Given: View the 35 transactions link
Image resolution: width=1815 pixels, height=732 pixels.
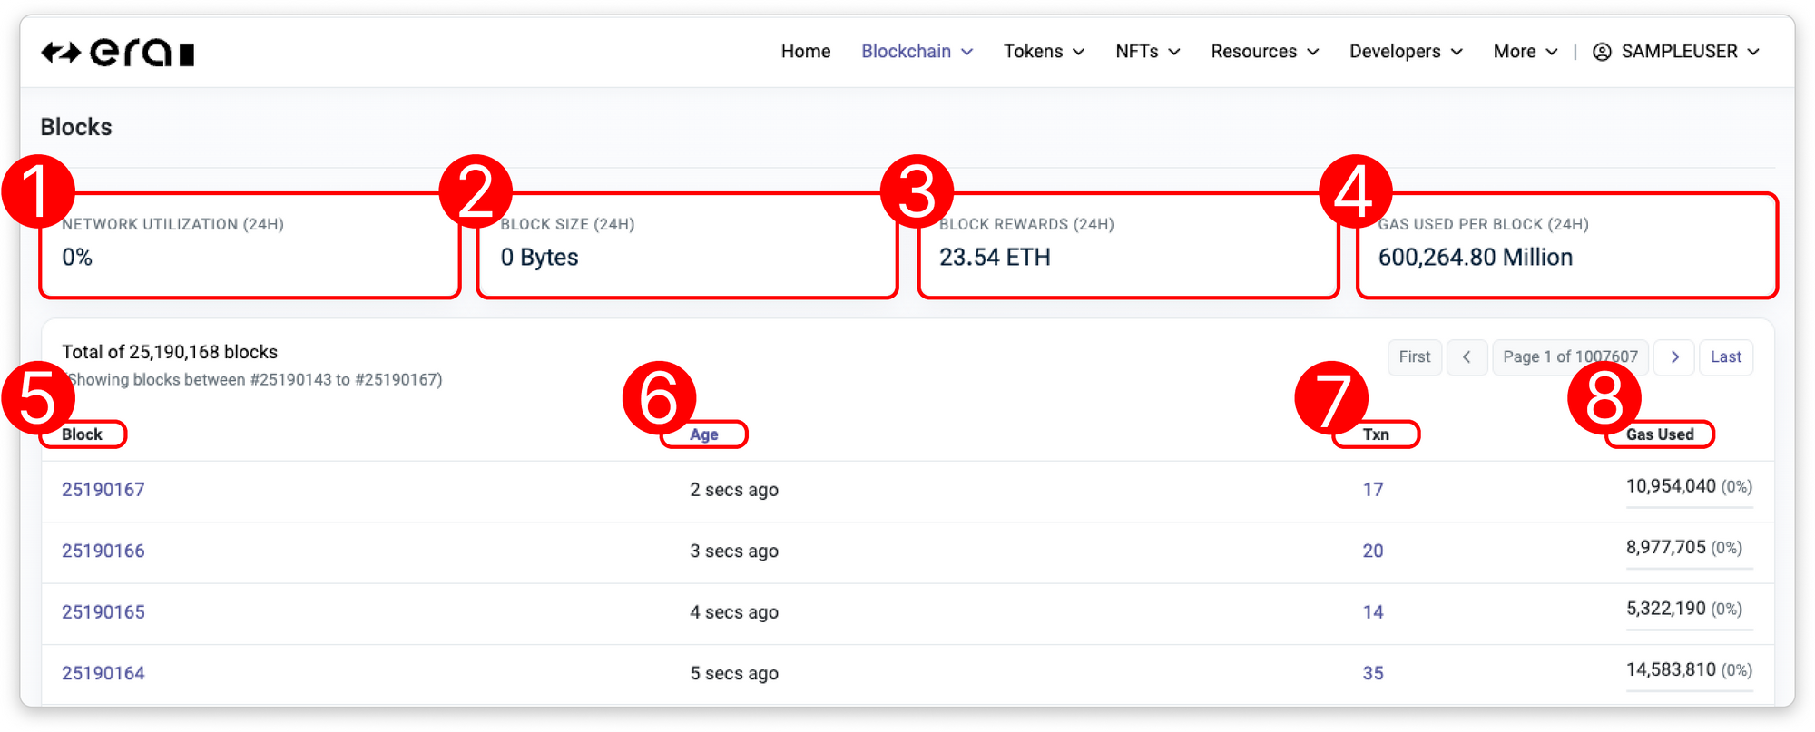Looking at the screenshot, I should pos(1372,673).
